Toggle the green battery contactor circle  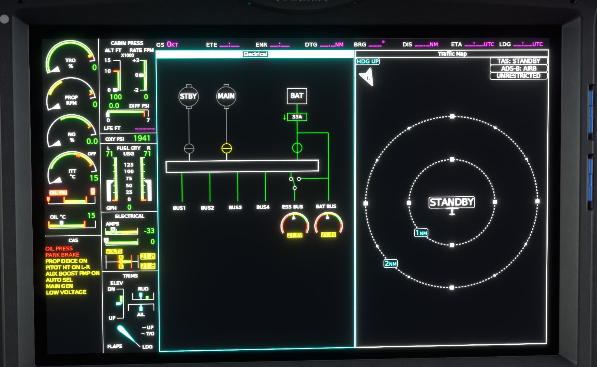coord(297,148)
